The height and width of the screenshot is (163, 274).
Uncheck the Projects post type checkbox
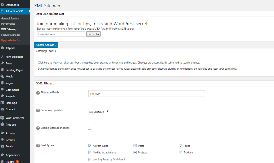(135, 153)
